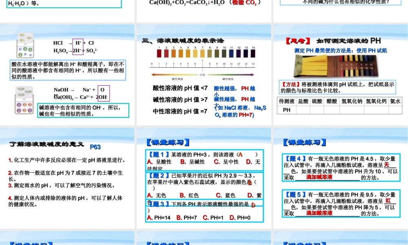Select the text 碱性溶液的 pH 值 >7
Image resolution: width=408 pixels, height=245 pixels.
coord(180,100)
